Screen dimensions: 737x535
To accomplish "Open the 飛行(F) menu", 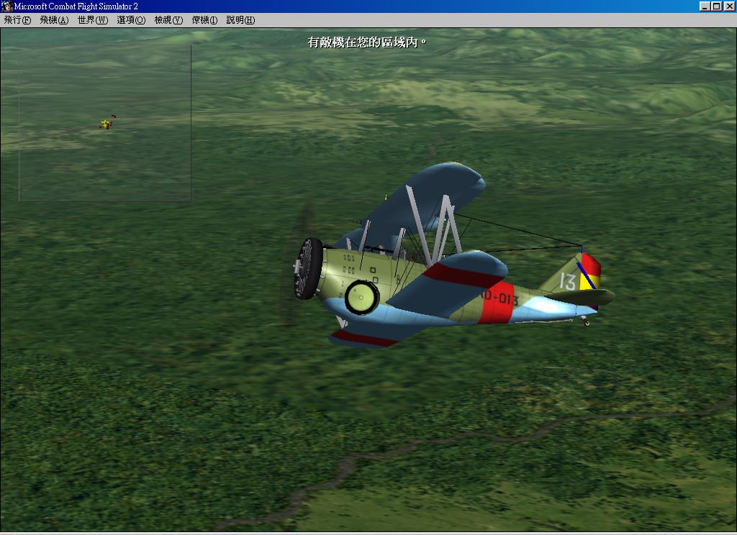I will coord(17,20).
